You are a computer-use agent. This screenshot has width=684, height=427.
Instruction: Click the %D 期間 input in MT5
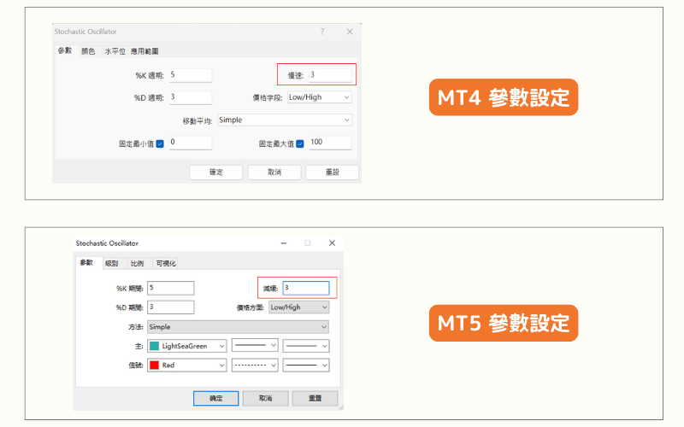(170, 307)
